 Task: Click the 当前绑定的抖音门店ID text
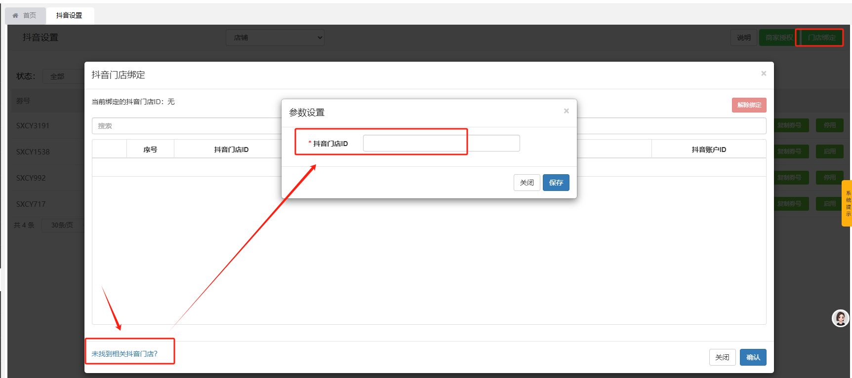coord(133,102)
